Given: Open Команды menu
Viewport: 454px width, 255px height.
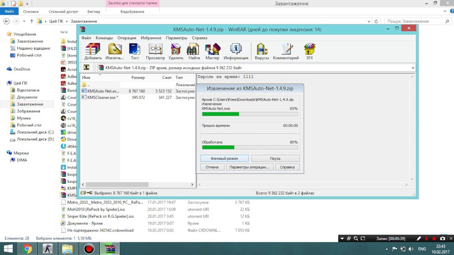Looking at the screenshot, I should click(104, 38).
